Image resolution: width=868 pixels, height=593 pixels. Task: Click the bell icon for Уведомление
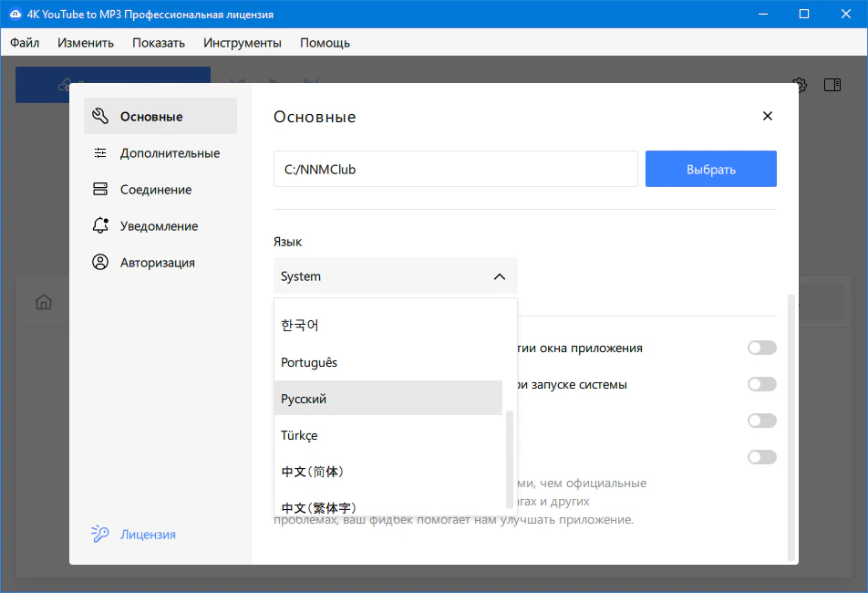100,226
